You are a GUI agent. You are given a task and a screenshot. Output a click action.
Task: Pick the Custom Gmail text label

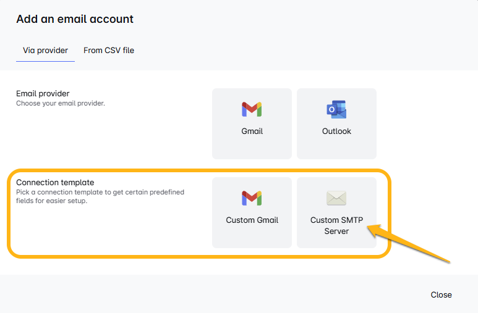coord(252,220)
